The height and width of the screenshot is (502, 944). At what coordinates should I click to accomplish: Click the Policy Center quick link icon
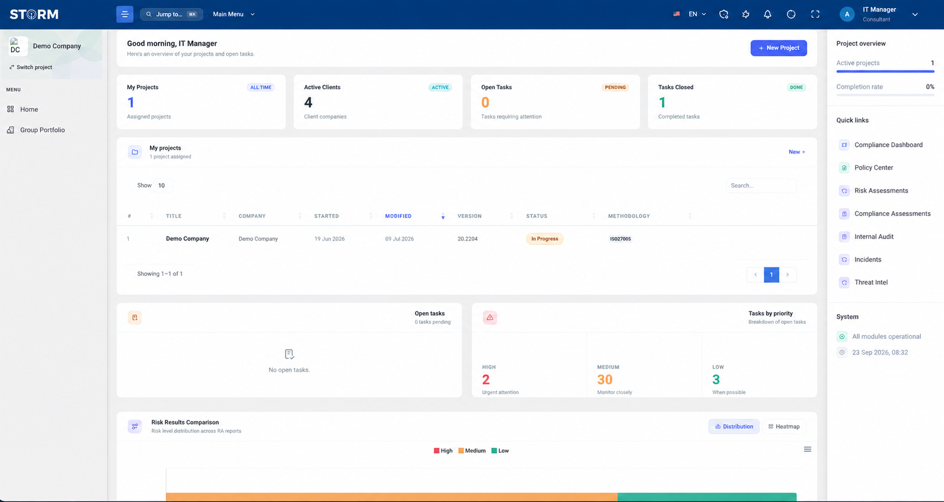(844, 168)
